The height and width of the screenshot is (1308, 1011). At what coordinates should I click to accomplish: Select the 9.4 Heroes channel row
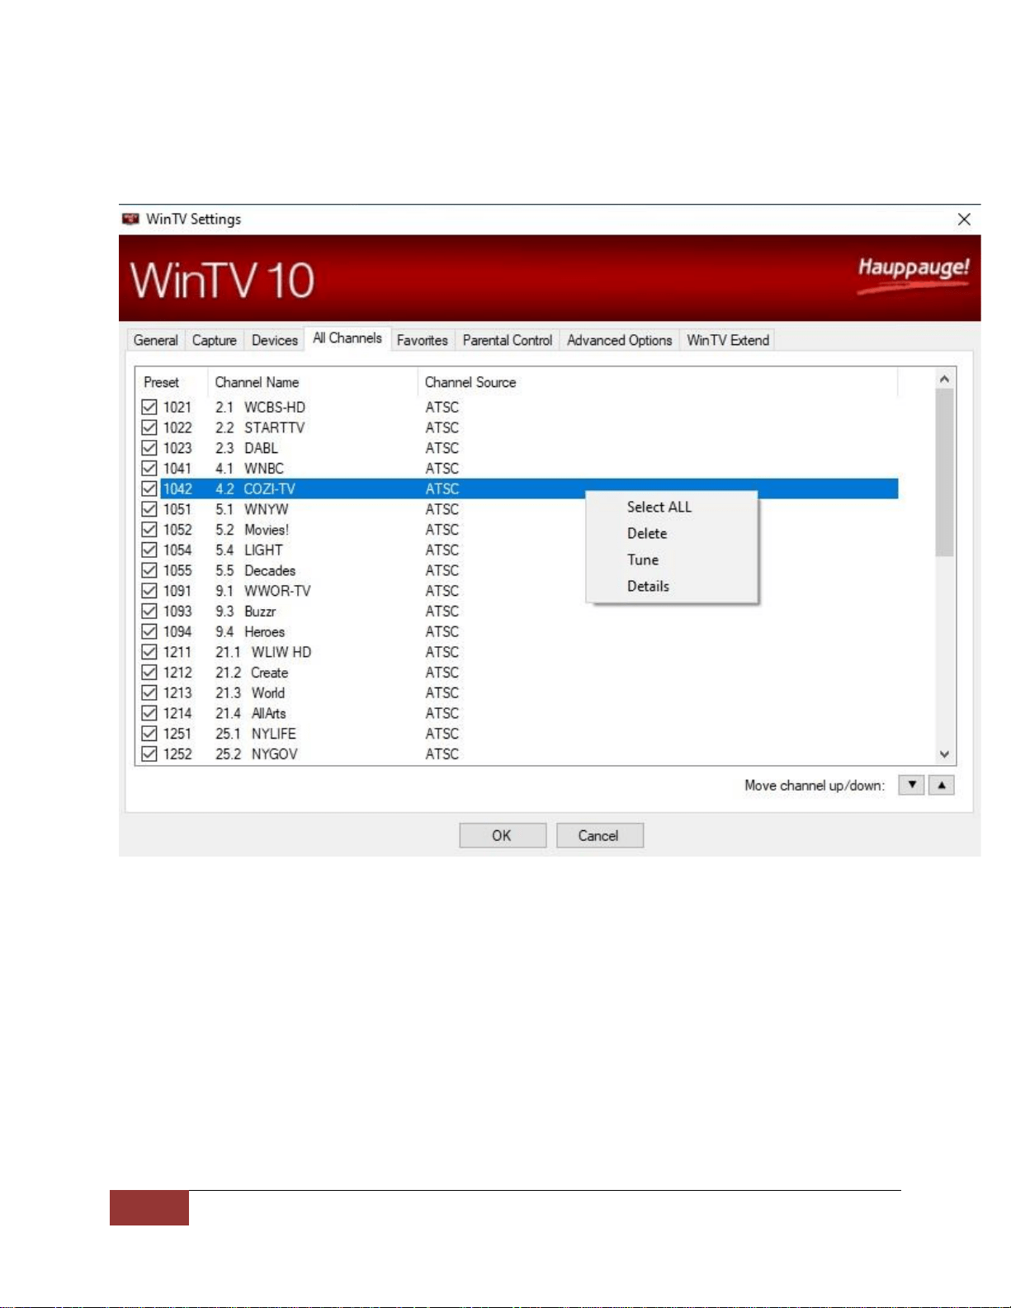(x=517, y=631)
